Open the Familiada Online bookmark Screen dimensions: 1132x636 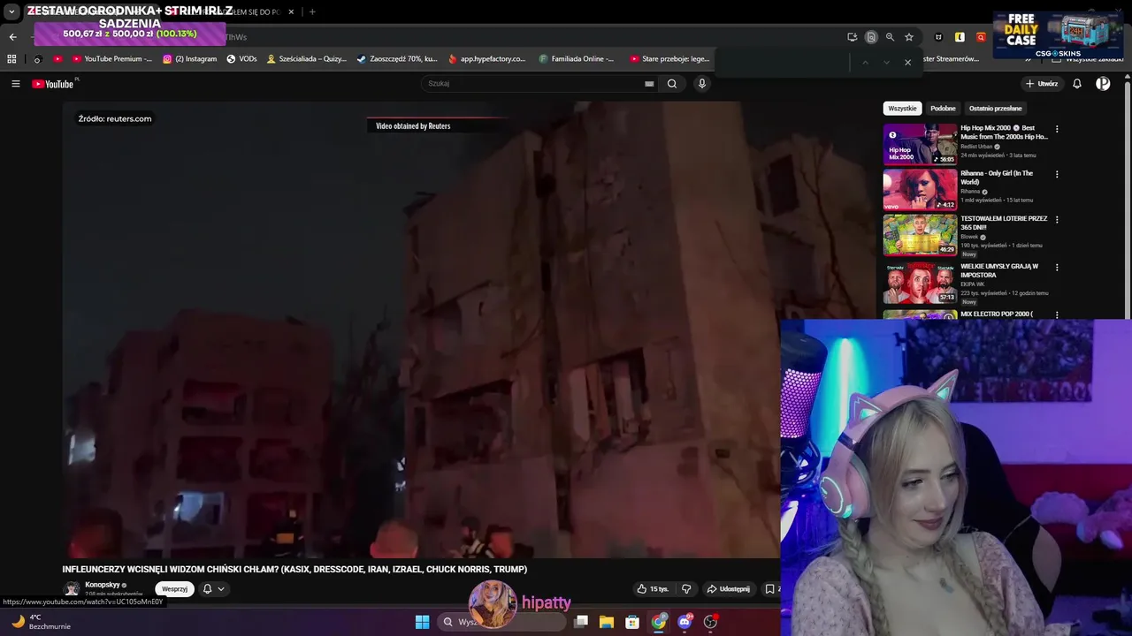[576, 59]
